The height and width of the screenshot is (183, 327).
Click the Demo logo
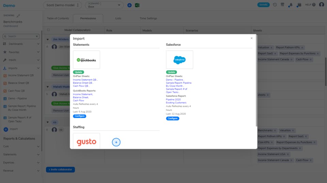pyautogui.click(x=9, y=6)
